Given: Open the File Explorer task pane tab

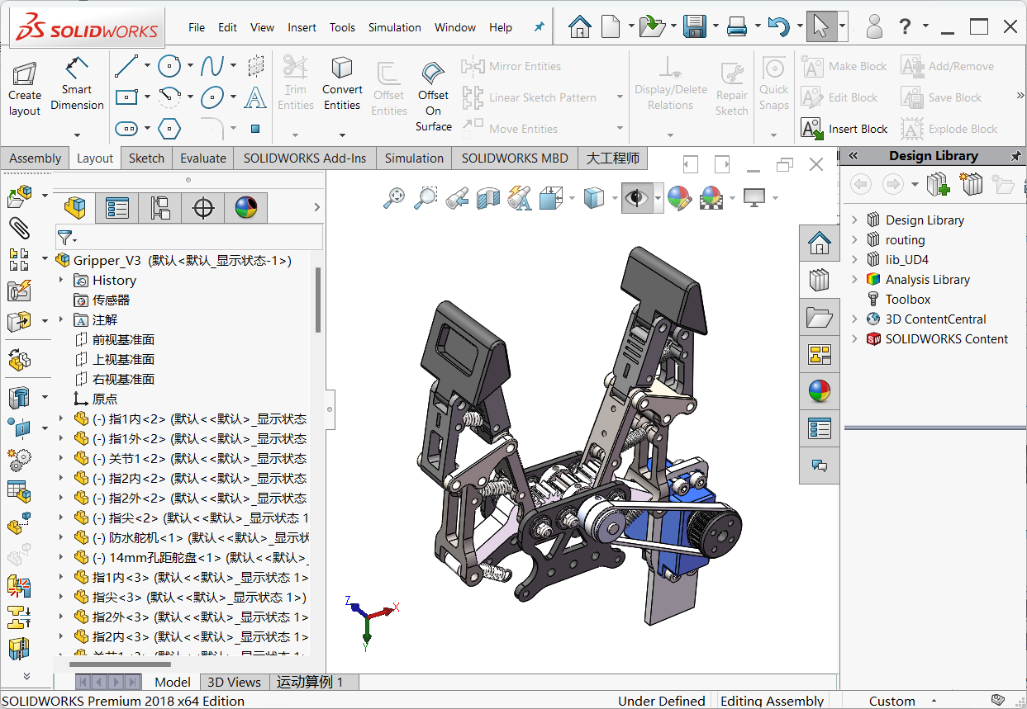Looking at the screenshot, I should pos(819,318).
